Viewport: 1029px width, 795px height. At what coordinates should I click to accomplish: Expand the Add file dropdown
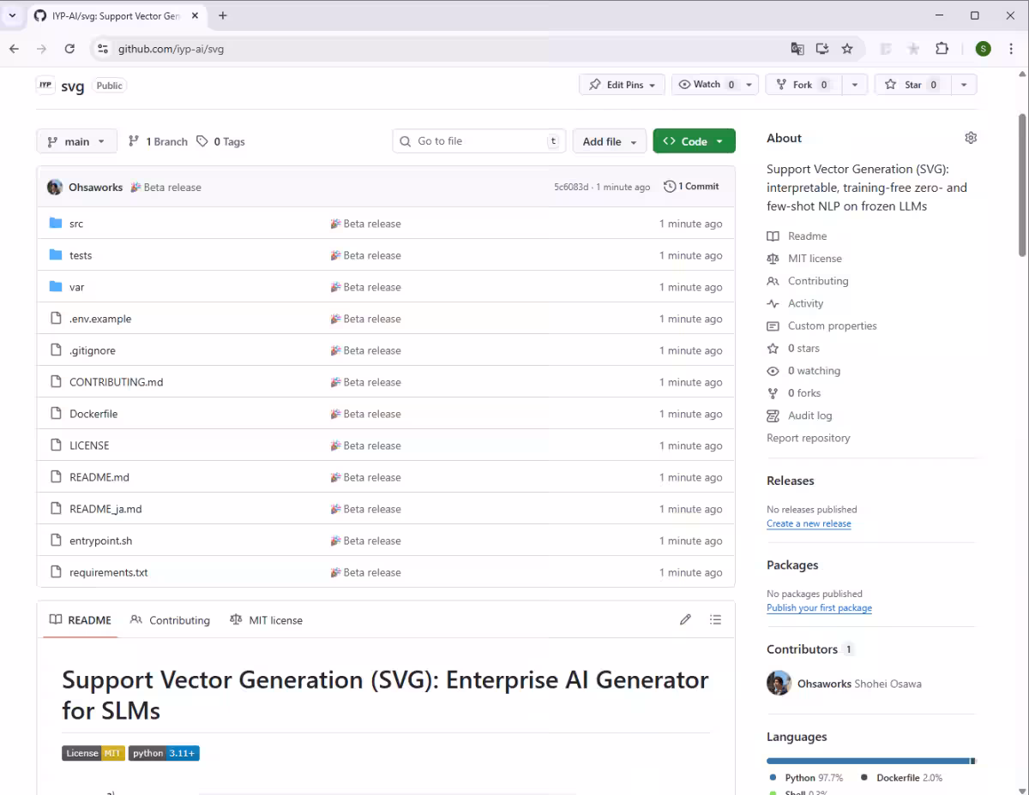pos(609,141)
